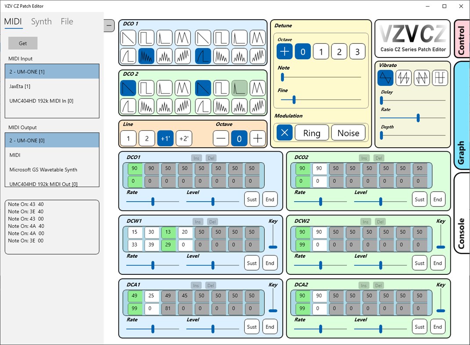470x345 pixels.
Task: Click Sust in the DCA1 envelope section
Action: 252,327
